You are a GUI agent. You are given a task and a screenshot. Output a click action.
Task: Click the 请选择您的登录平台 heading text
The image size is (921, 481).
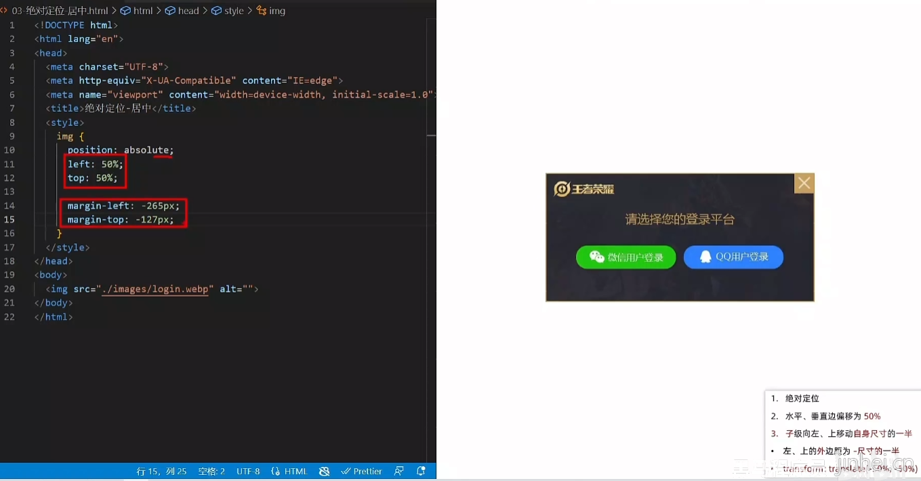[x=680, y=219]
